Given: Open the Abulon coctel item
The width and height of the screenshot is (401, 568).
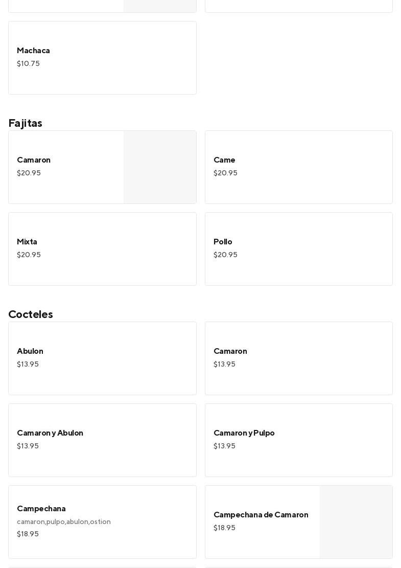Looking at the screenshot, I should click(102, 358).
